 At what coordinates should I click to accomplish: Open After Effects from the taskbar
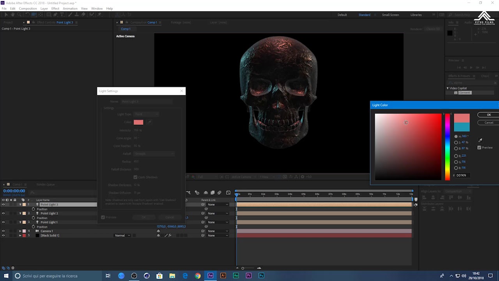click(211, 276)
